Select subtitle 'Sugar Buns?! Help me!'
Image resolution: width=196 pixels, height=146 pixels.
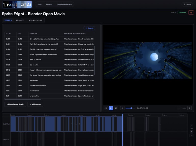38,86
